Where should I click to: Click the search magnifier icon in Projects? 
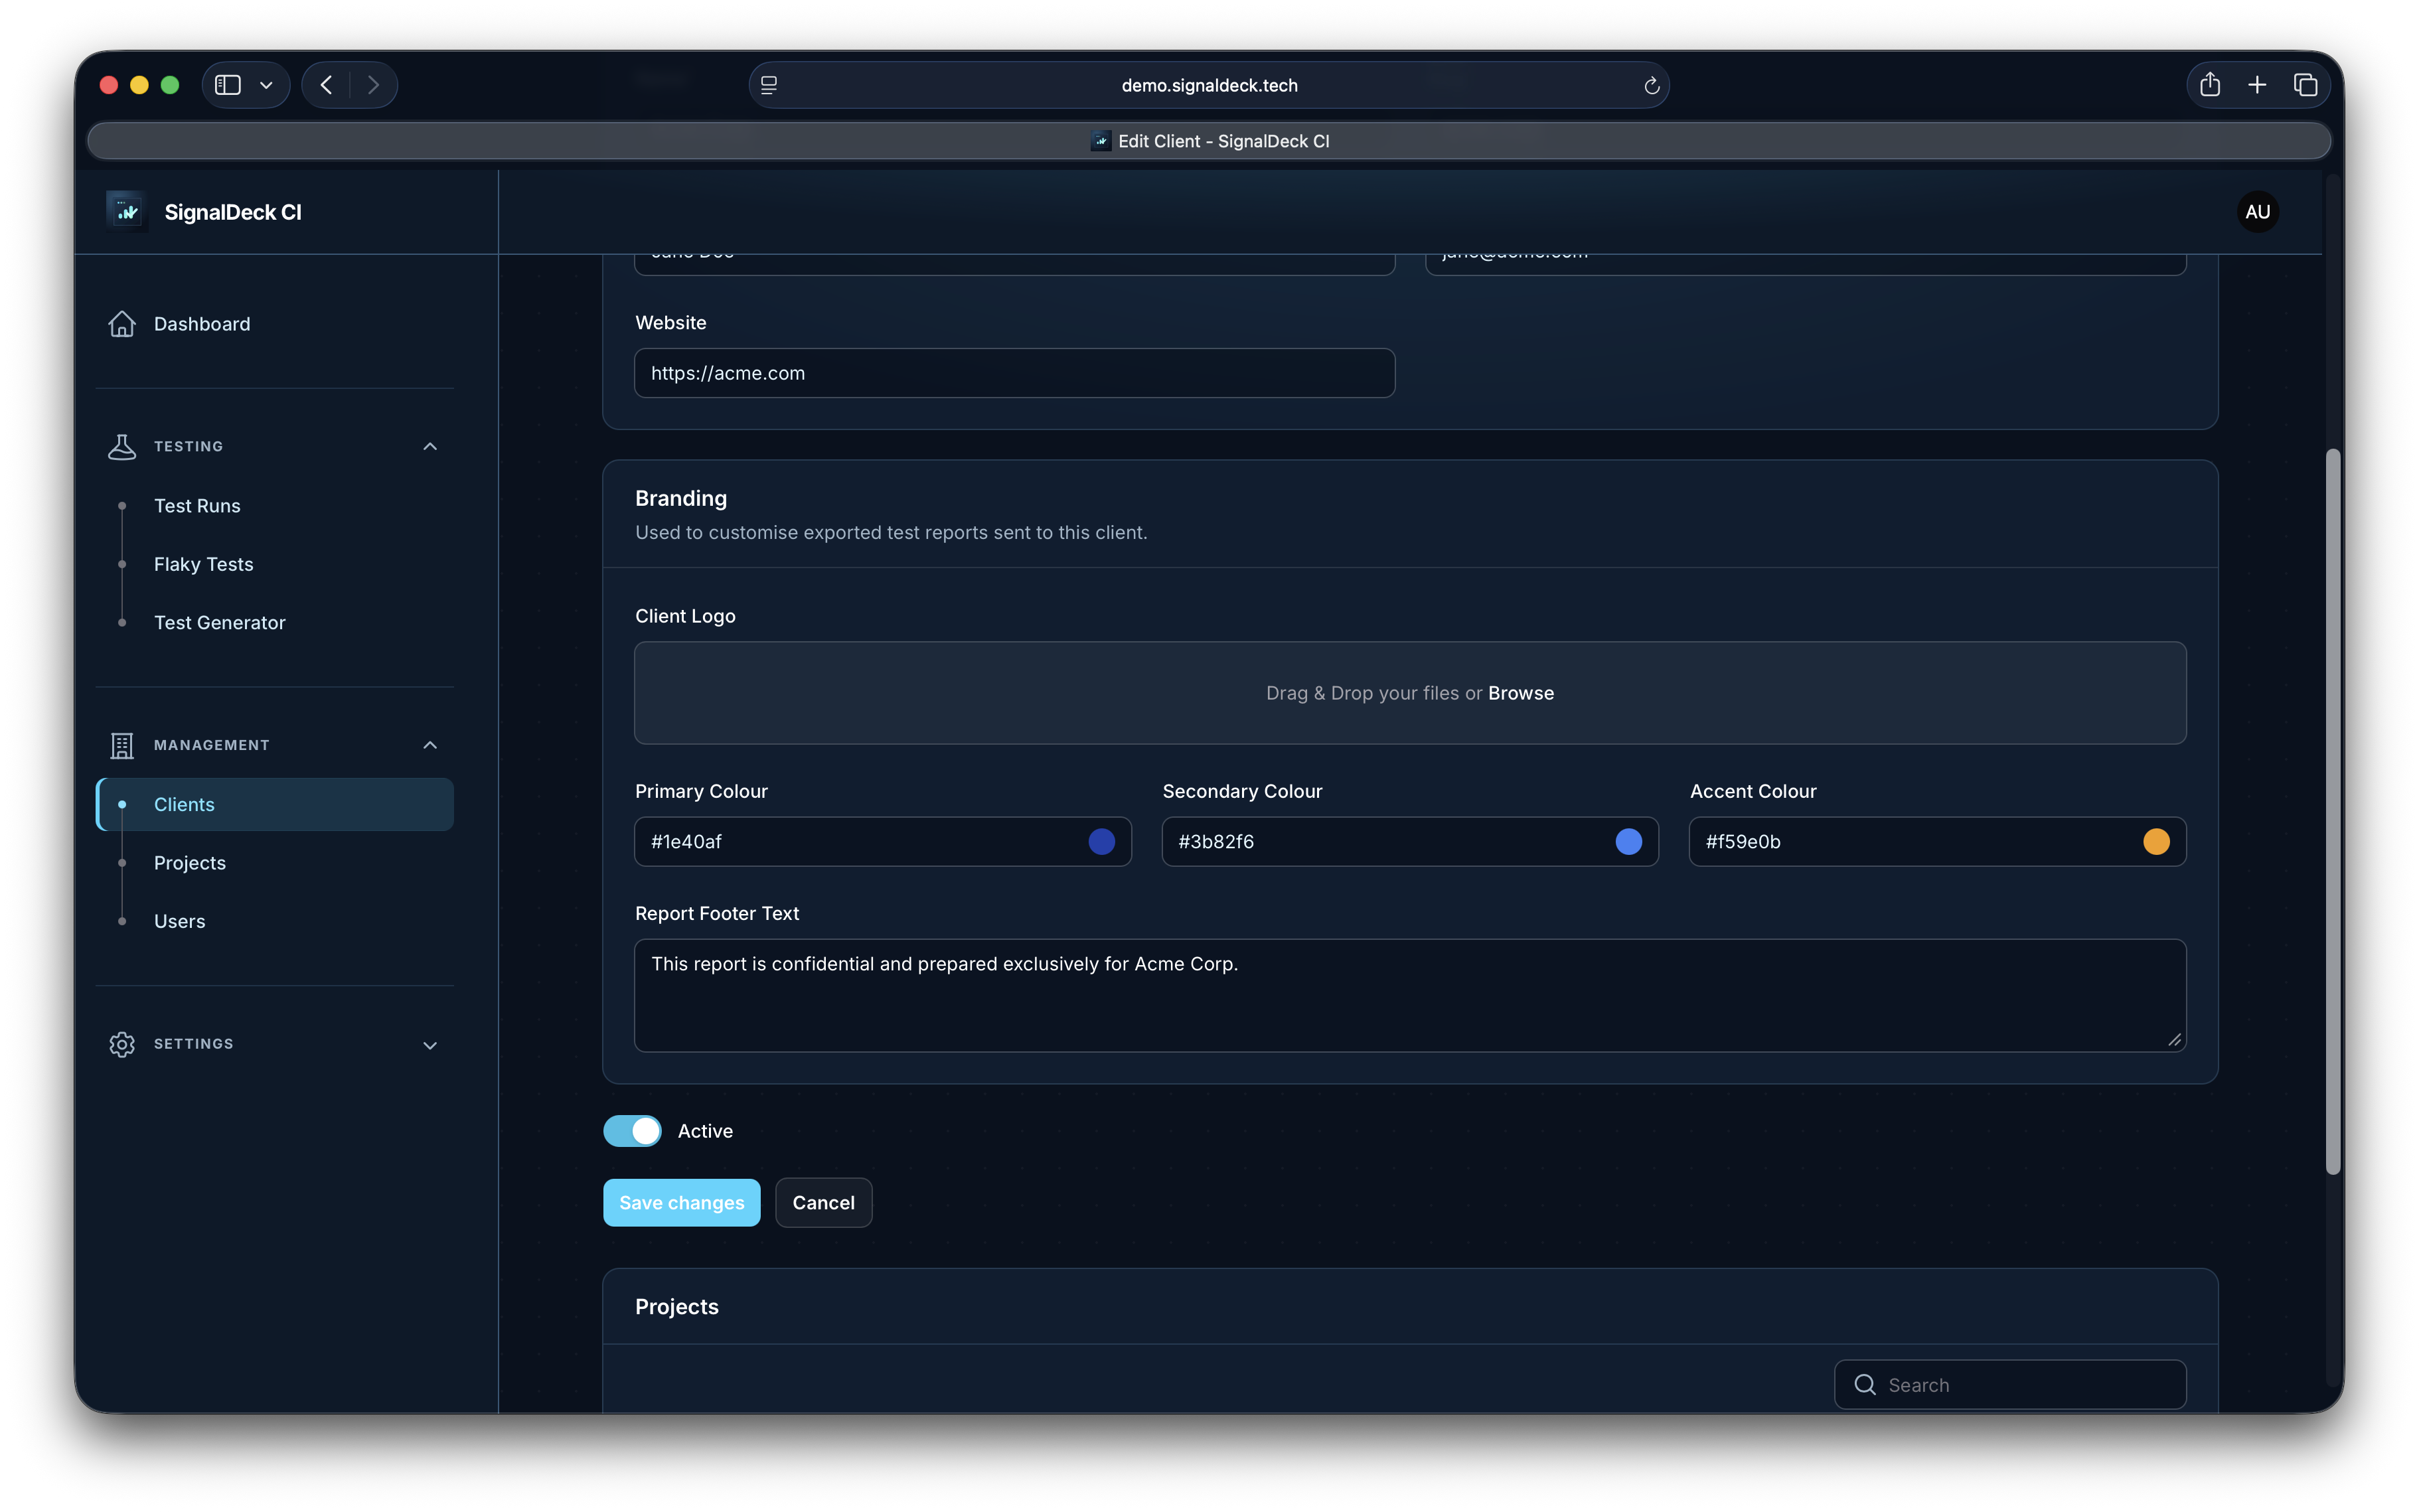(x=1865, y=1384)
